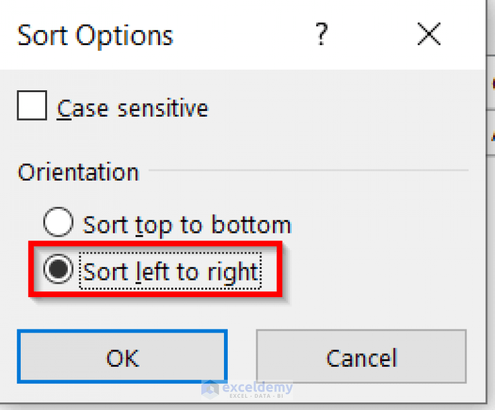Confirm the sort options with OK
The height and width of the screenshot is (410, 495).
pos(123,357)
